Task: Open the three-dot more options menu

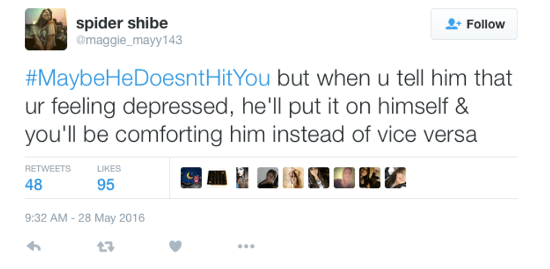Action: 246,246
